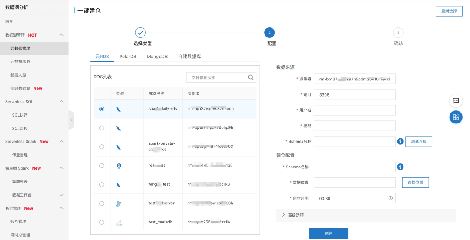Click the 创建 button
This screenshot has width=470, height=240.
click(x=328, y=233)
